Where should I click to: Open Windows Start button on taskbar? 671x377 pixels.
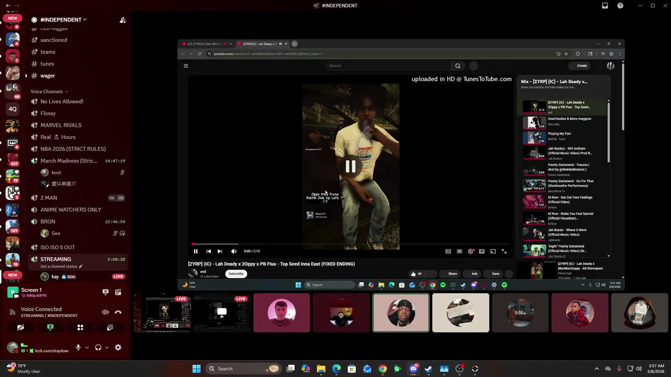click(x=197, y=369)
